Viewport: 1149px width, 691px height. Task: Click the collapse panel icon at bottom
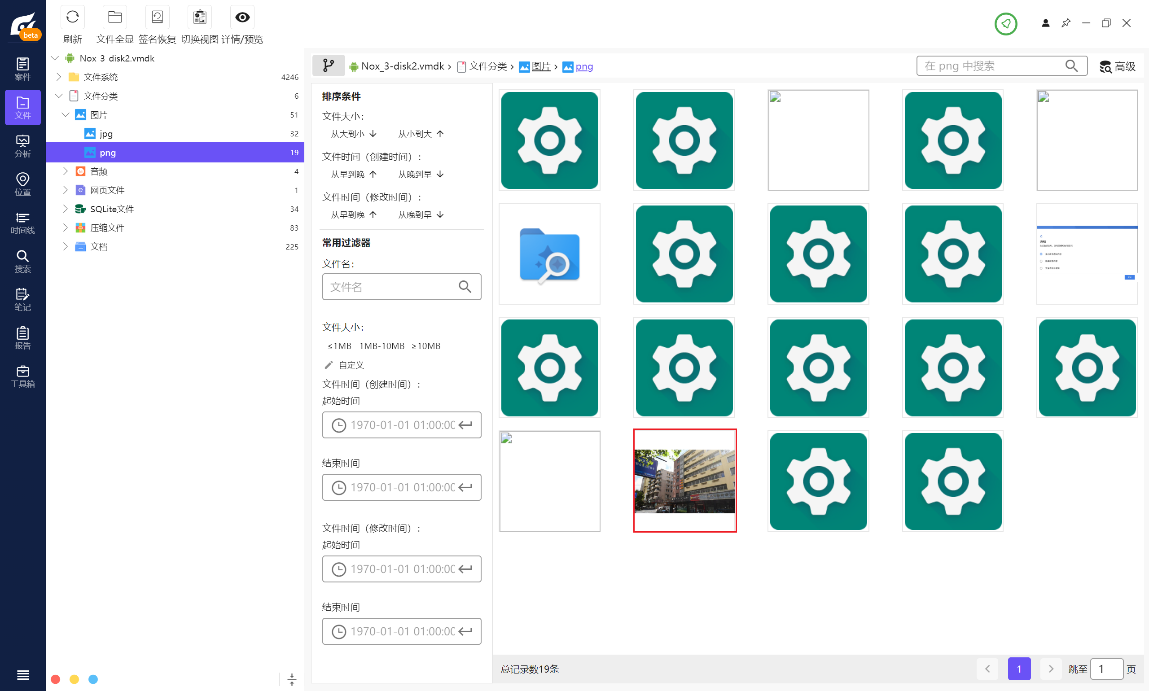(x=292, y=679)
